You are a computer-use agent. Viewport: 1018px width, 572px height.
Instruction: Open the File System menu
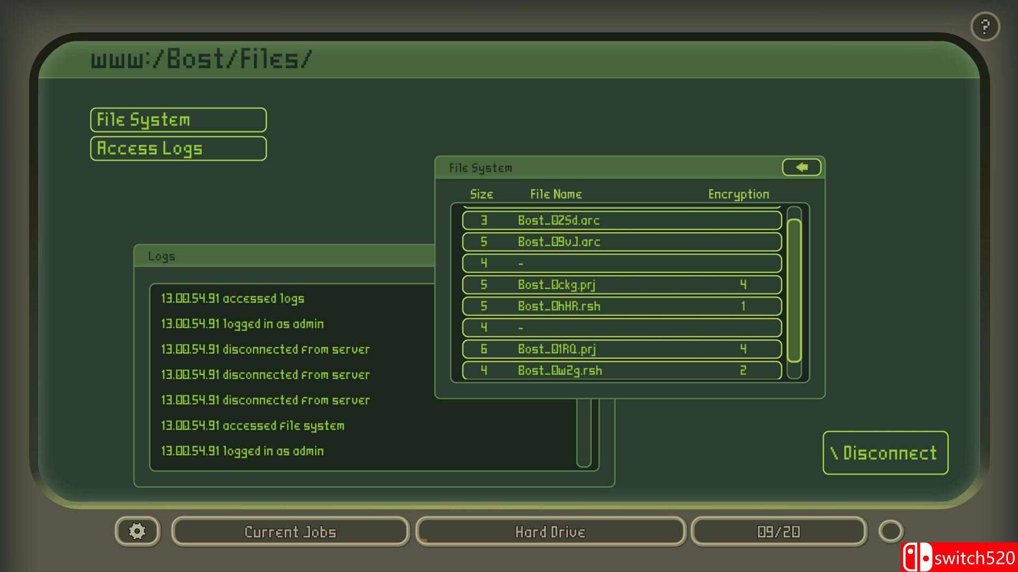click(178, 120)
